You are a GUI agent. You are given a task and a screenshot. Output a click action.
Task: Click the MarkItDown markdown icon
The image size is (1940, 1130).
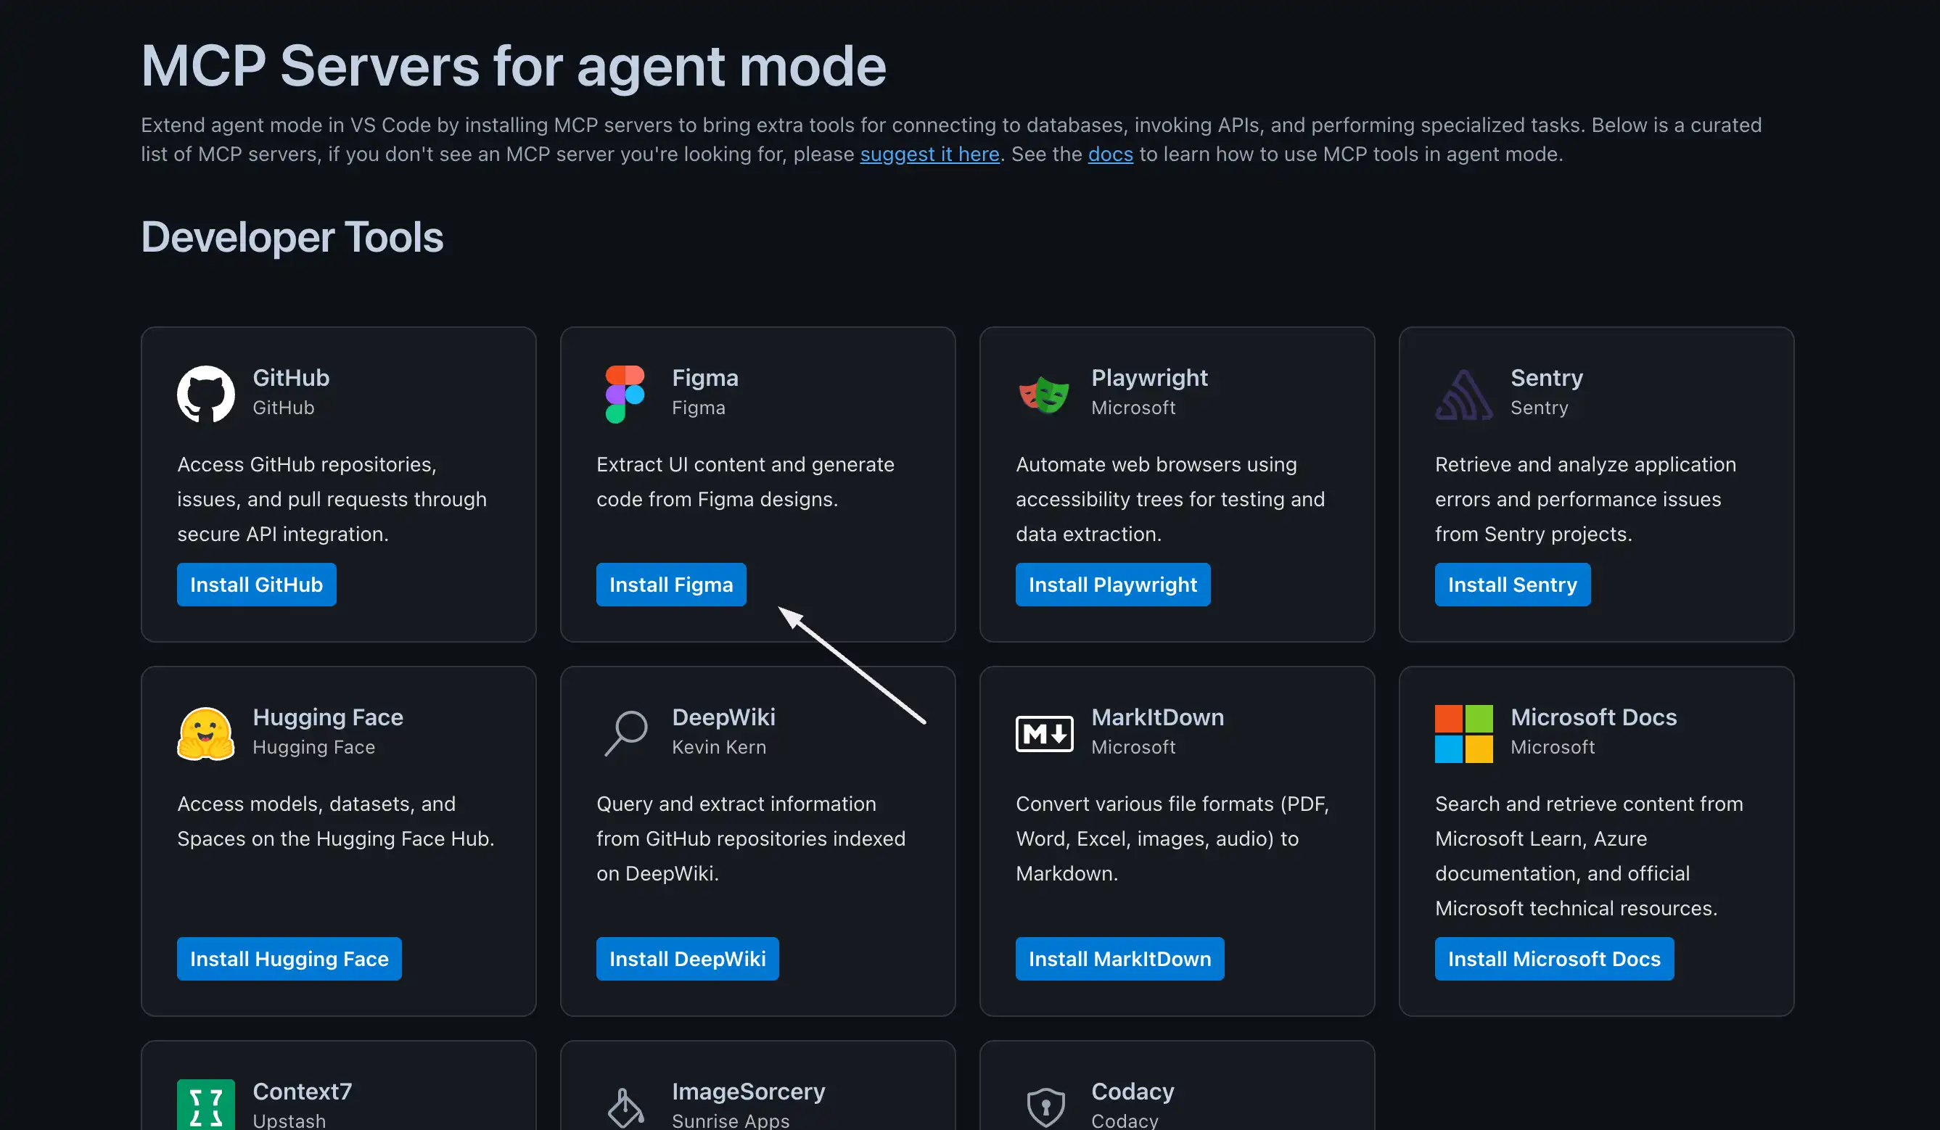pos(1044,733)
